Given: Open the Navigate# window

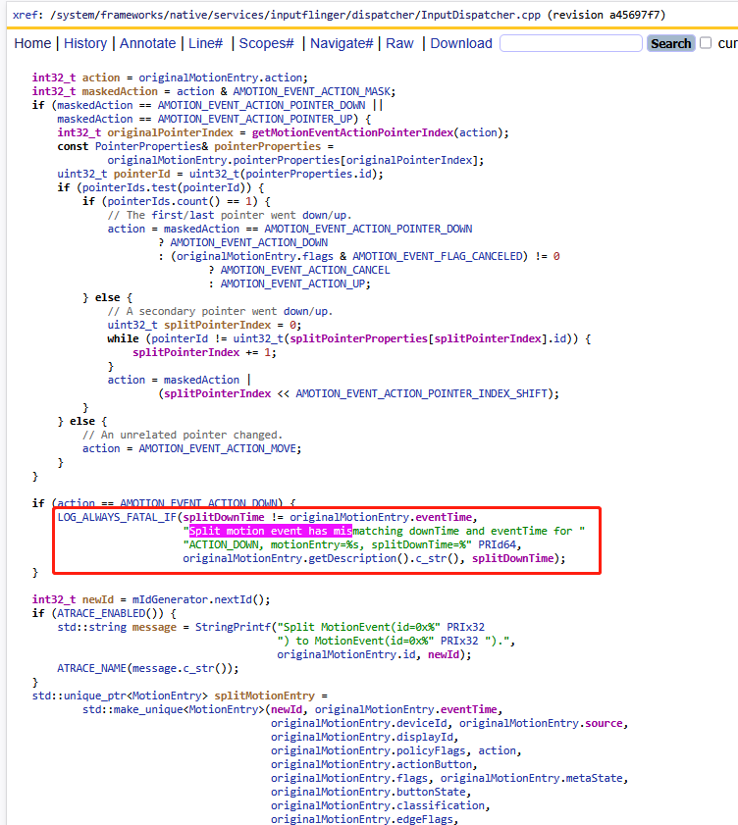Looking at the screenshot, I should (x=342, y=43).
